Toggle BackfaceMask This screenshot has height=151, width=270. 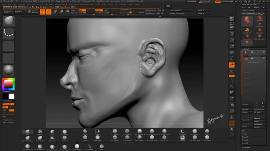tap(8, 123)
